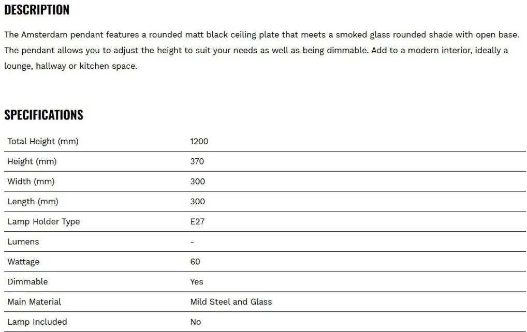Select the Length (mm) row label
This screenshot has width=527, height=332.
33,201
